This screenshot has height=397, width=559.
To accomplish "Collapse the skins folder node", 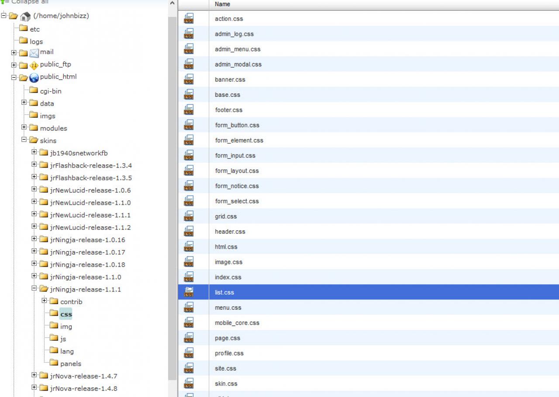I will point(24,140).
